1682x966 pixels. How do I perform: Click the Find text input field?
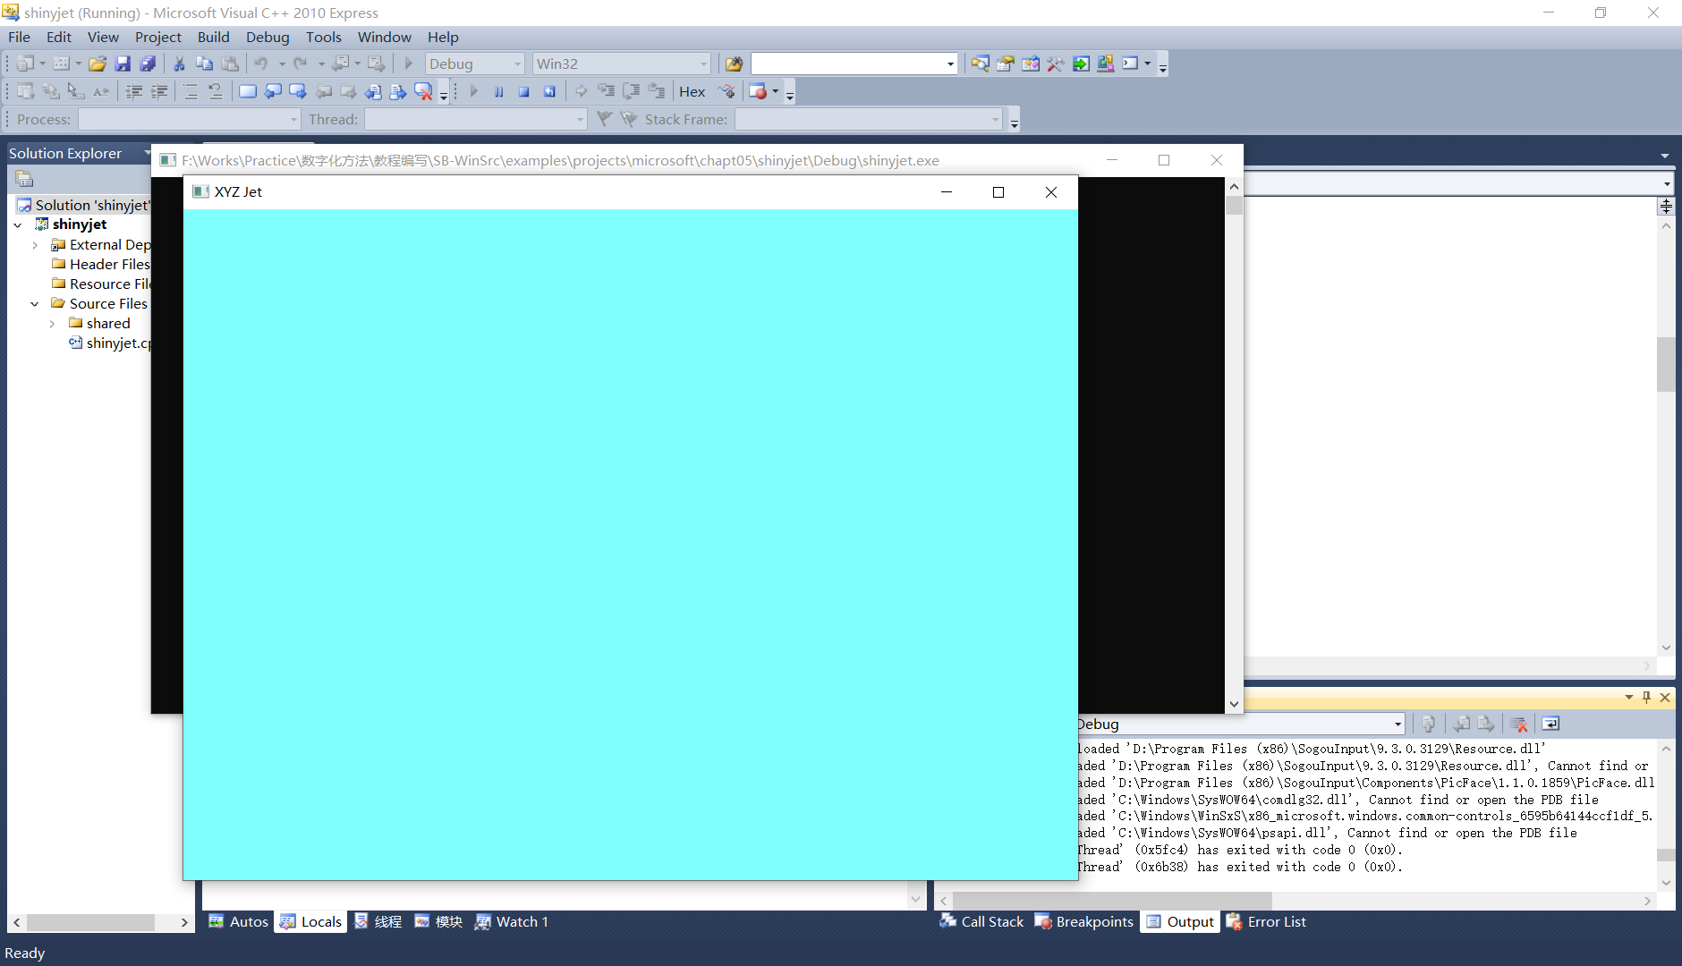coord(847,64)
